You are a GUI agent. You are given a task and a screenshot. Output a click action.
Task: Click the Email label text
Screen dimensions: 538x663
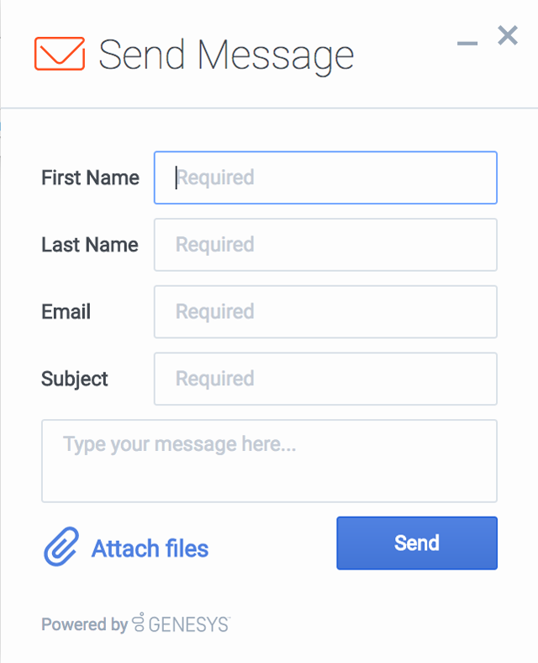coord(66,311)
